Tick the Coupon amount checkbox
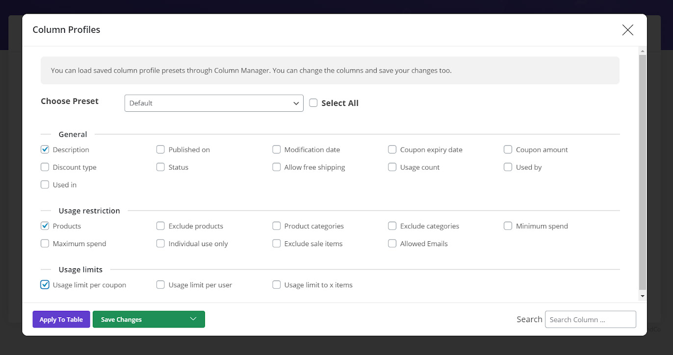Image resolution: width=673 pixels, height=355 pixels. tap(508, 150)
